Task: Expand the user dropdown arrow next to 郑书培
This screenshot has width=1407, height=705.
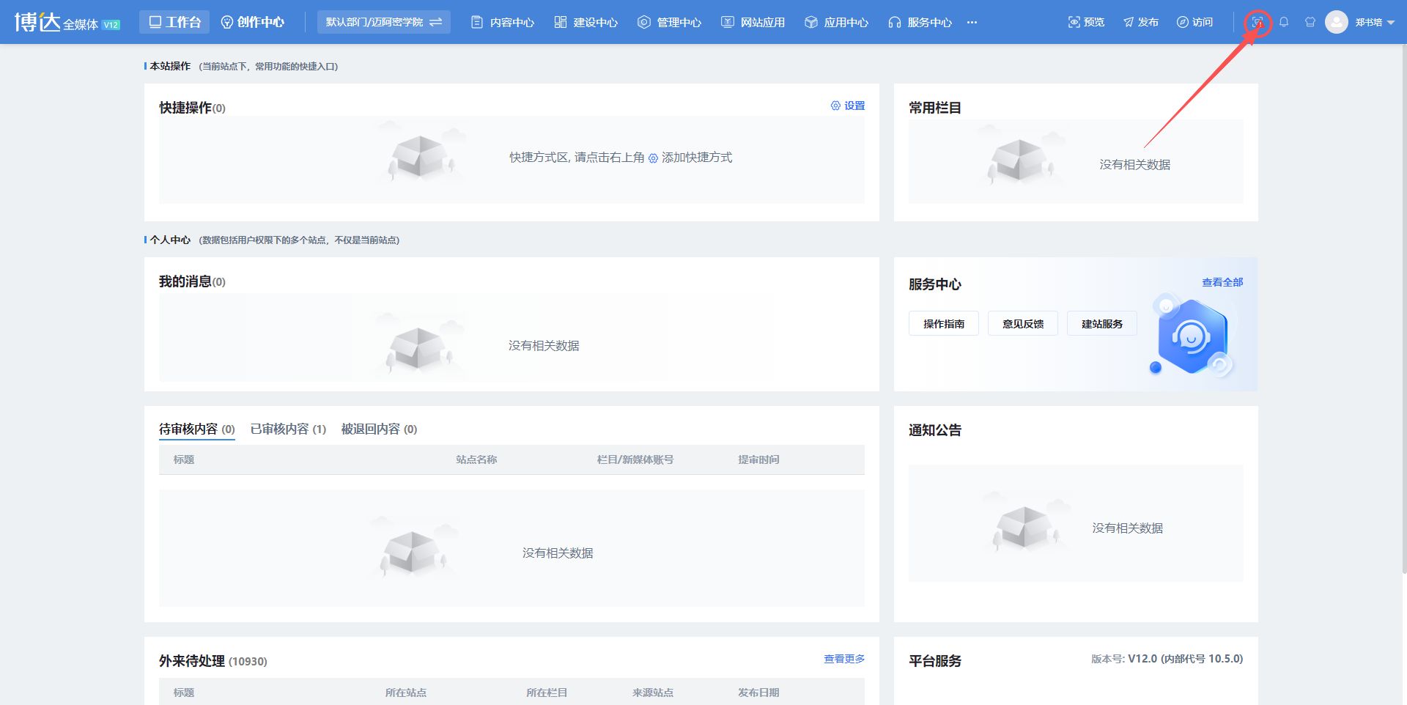Action: click(1391, 23)
